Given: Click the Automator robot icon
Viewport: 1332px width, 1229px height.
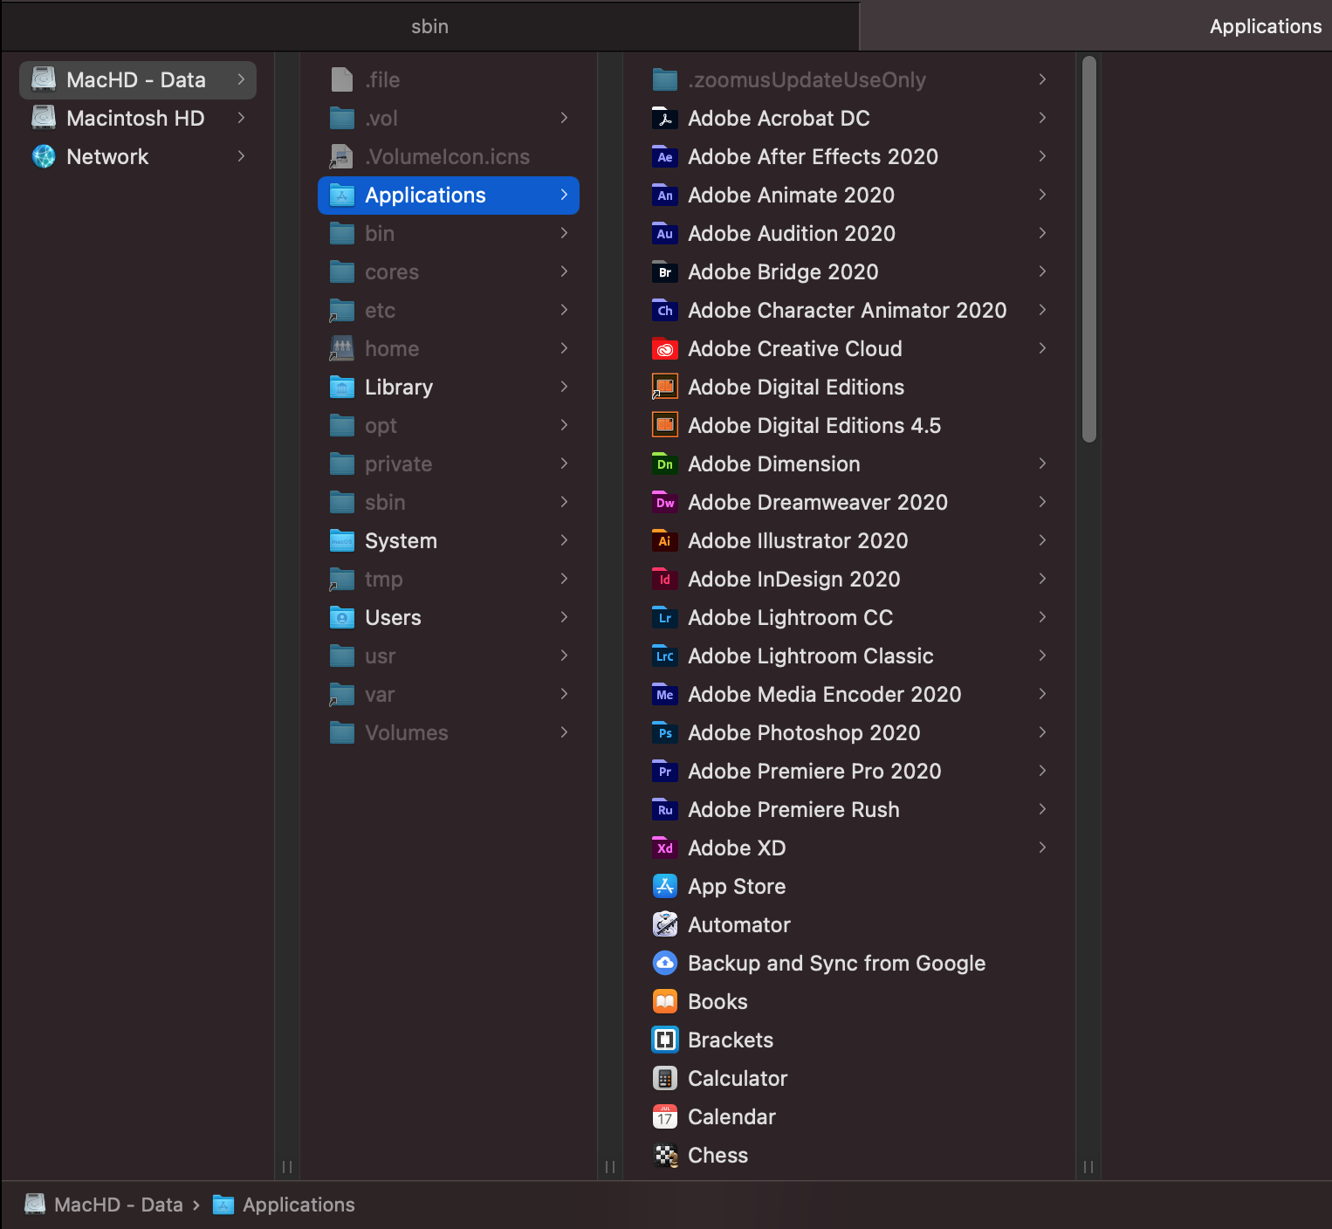Looking at the screenshot, I should click(665, 924).
